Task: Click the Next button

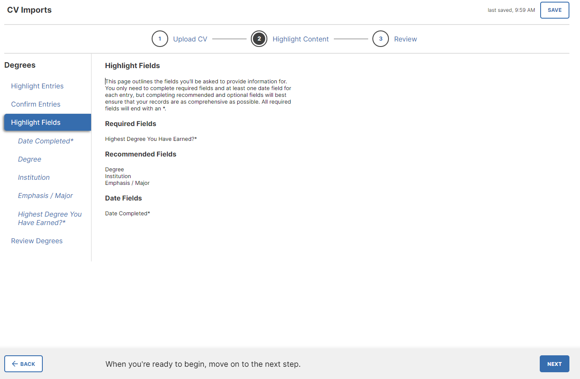Action: (x=554, y=364)
